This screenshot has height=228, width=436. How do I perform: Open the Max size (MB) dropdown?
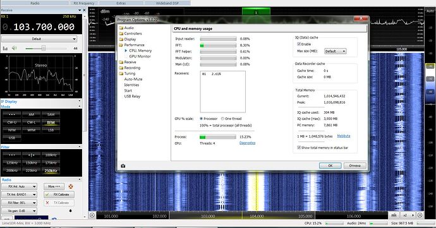click(336, 51)
